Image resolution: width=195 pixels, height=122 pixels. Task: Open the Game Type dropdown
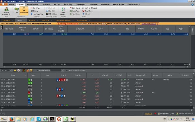(x=75, y=11)
